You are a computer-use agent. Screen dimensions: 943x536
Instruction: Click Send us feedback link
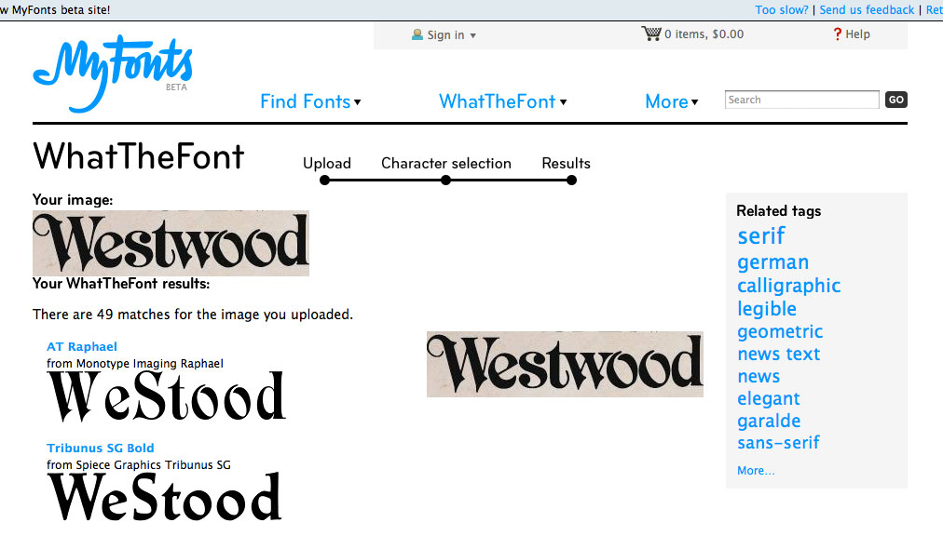(867, 9)
